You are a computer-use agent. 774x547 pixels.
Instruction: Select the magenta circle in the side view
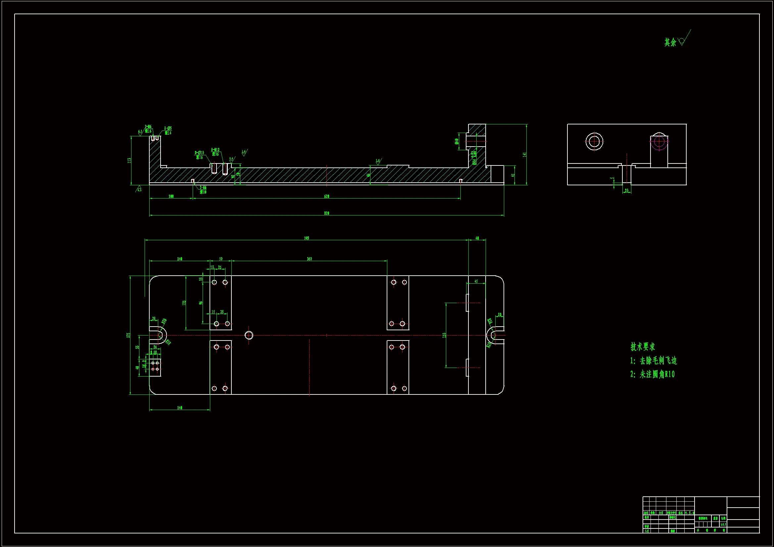(659, 142)
